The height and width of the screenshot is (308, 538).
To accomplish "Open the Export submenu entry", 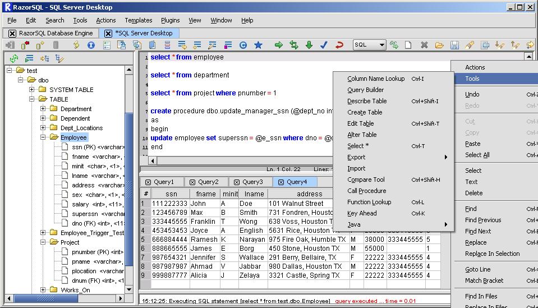I will click(x=394, y=157).
